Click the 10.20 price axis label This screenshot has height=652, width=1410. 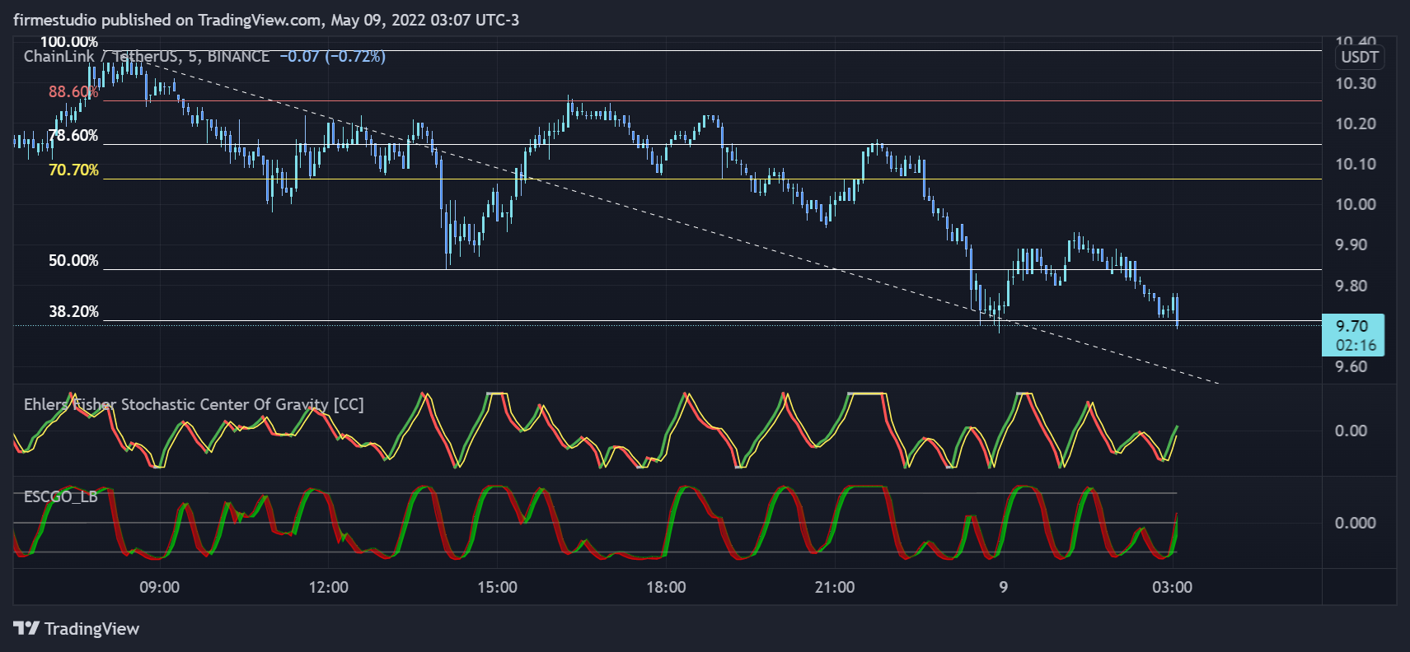tap(1356, 123)
